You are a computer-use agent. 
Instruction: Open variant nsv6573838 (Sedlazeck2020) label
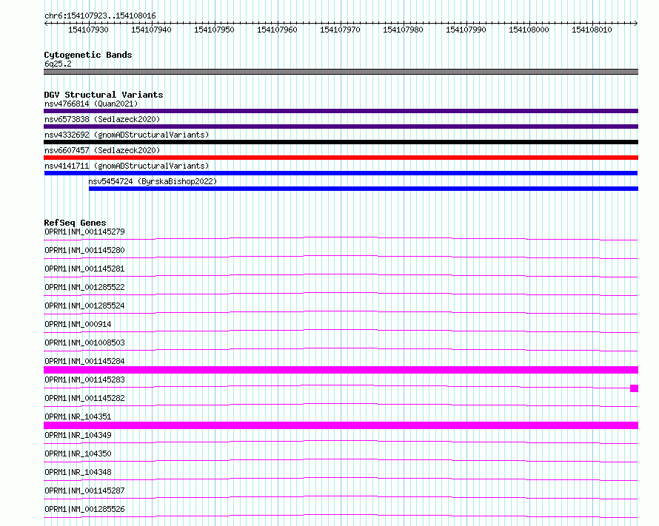click(x=102, y=119)
